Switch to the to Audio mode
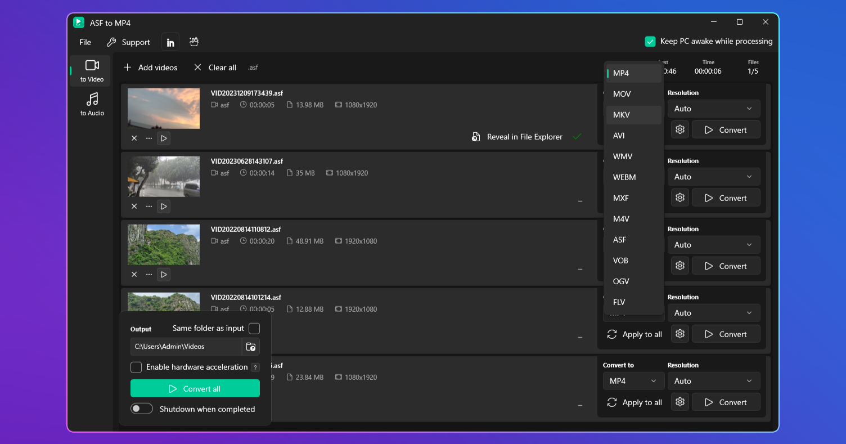This screenshot has width=846, height=444. 92,104
